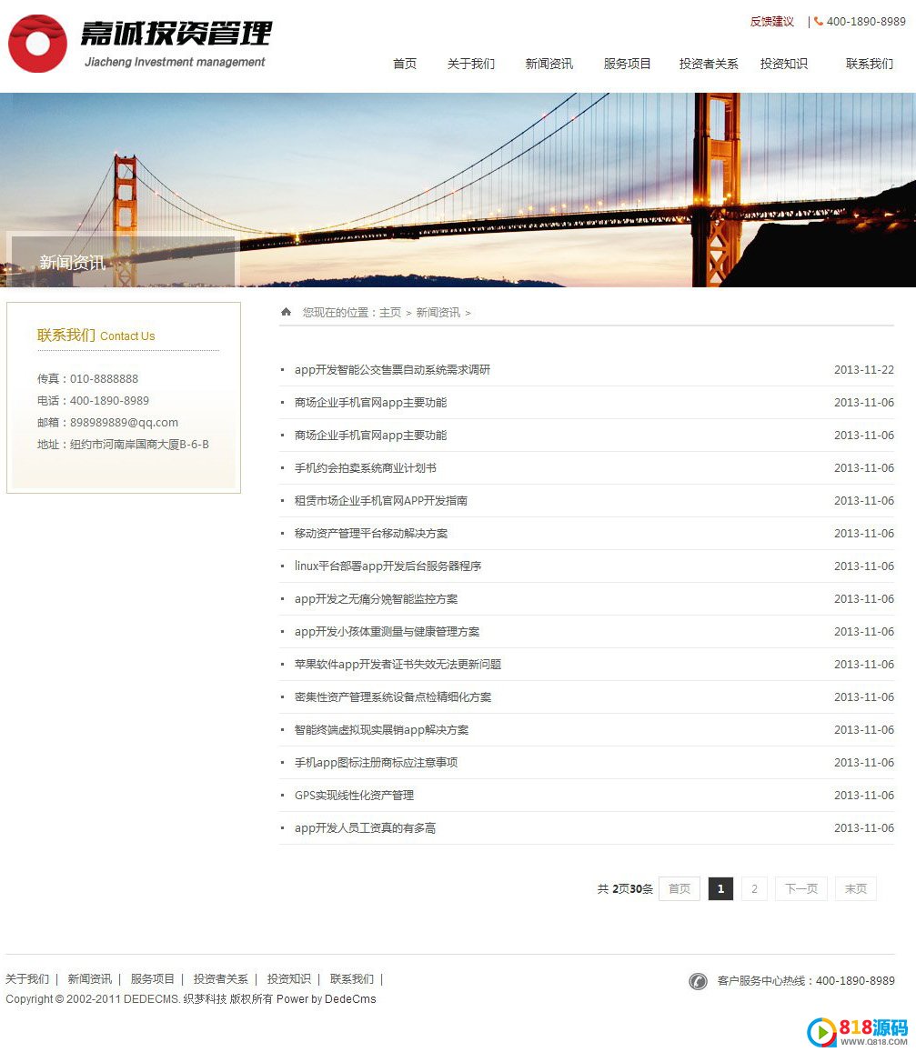The width and height of the screenshot is (916, 1052).
Task: Open 服务项目 in the top navigation
Action: (x=627, y=64)
